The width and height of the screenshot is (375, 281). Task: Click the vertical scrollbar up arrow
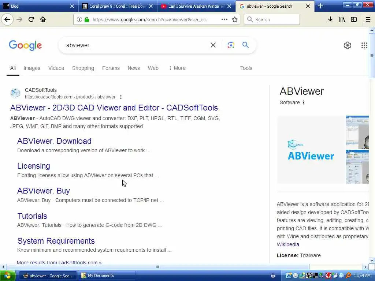pos(372,30)
